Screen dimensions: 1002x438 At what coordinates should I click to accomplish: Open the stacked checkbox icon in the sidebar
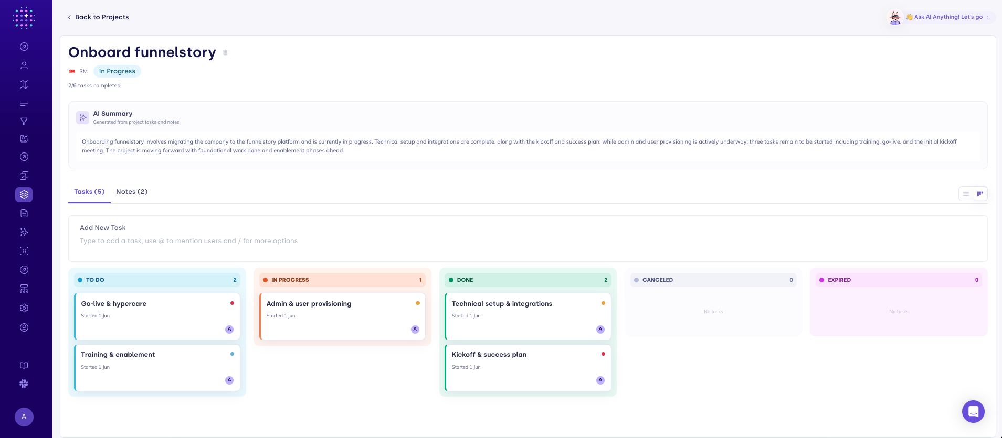point(24,176)
